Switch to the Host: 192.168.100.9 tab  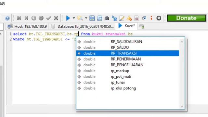pyautogui.click(x=27, y=26)
